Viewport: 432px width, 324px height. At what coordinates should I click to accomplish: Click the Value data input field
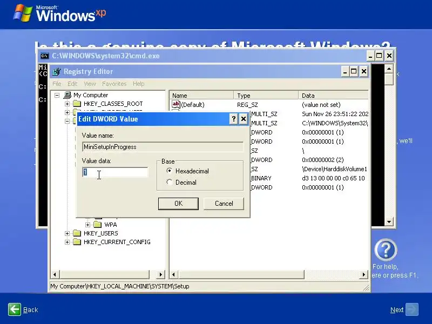tap(115, 172)
